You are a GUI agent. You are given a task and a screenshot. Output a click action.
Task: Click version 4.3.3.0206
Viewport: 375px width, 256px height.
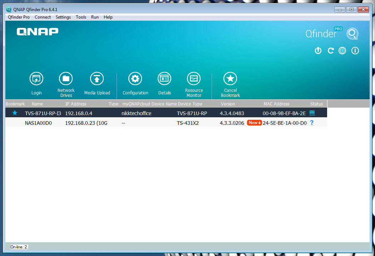pyautogui.click(x=232, y=123)
